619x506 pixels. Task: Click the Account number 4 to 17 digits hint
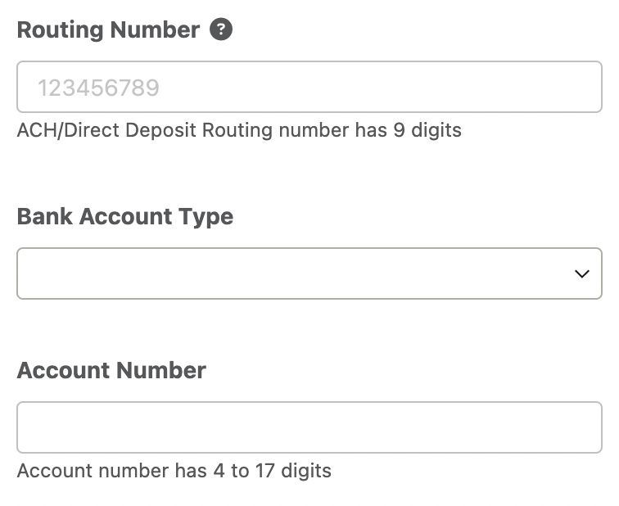pyautogui.click(x=174, y=471)
